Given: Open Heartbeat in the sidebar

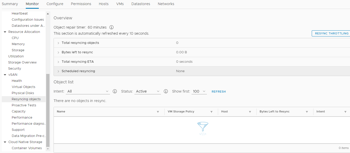Looking at the screenshot, I should tap(20, 14).
